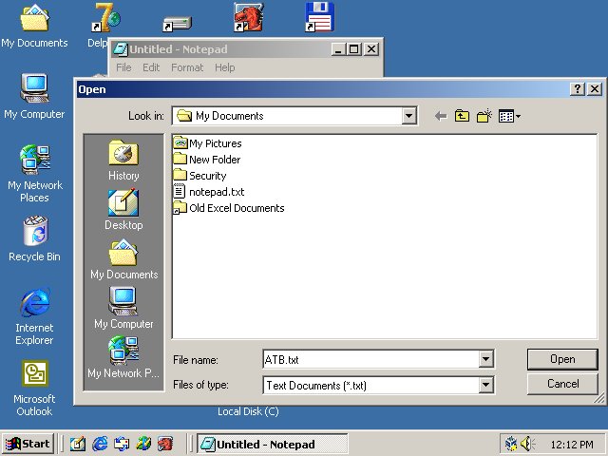Open Notepad's Format menu

187,67
